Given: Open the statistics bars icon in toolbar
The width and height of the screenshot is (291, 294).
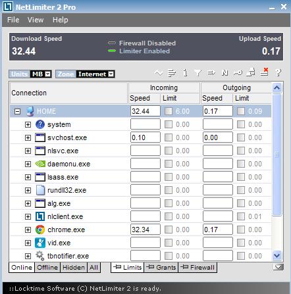Looking at the screenshot, I should coord(172,73).
